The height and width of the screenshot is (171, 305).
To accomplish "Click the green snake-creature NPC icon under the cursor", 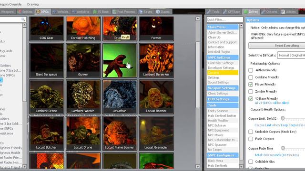I will [120, 60].
